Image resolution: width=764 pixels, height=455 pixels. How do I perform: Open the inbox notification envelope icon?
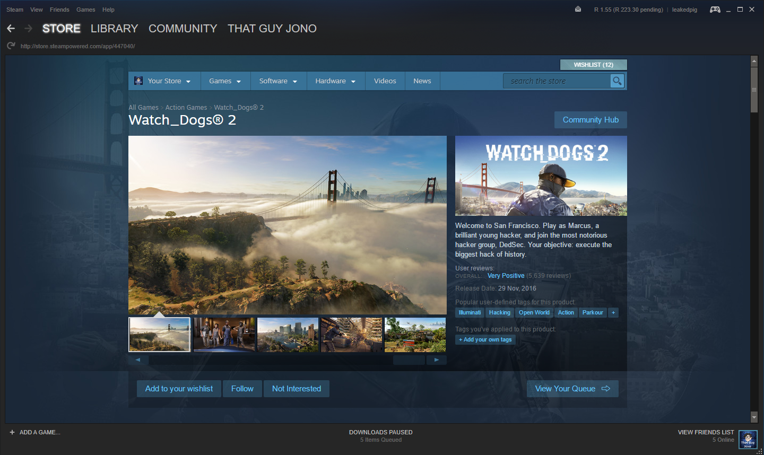tap(578, 10)
